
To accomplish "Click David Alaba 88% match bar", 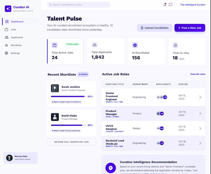I will click(69, 125).
